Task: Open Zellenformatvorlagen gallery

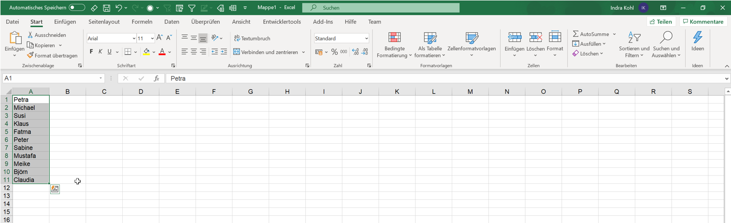Action: pos(472,45)
